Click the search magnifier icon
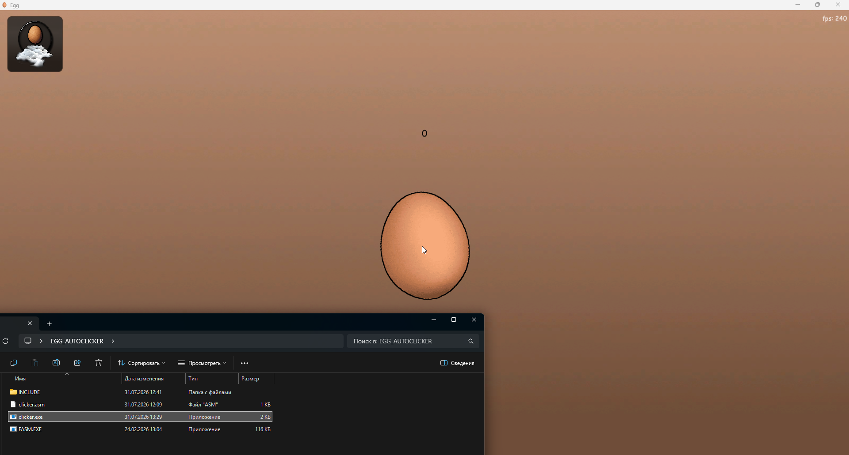Image resolution: width=849 pixels, height=455 pixels. pyautogui.click(x=471, y=341)
